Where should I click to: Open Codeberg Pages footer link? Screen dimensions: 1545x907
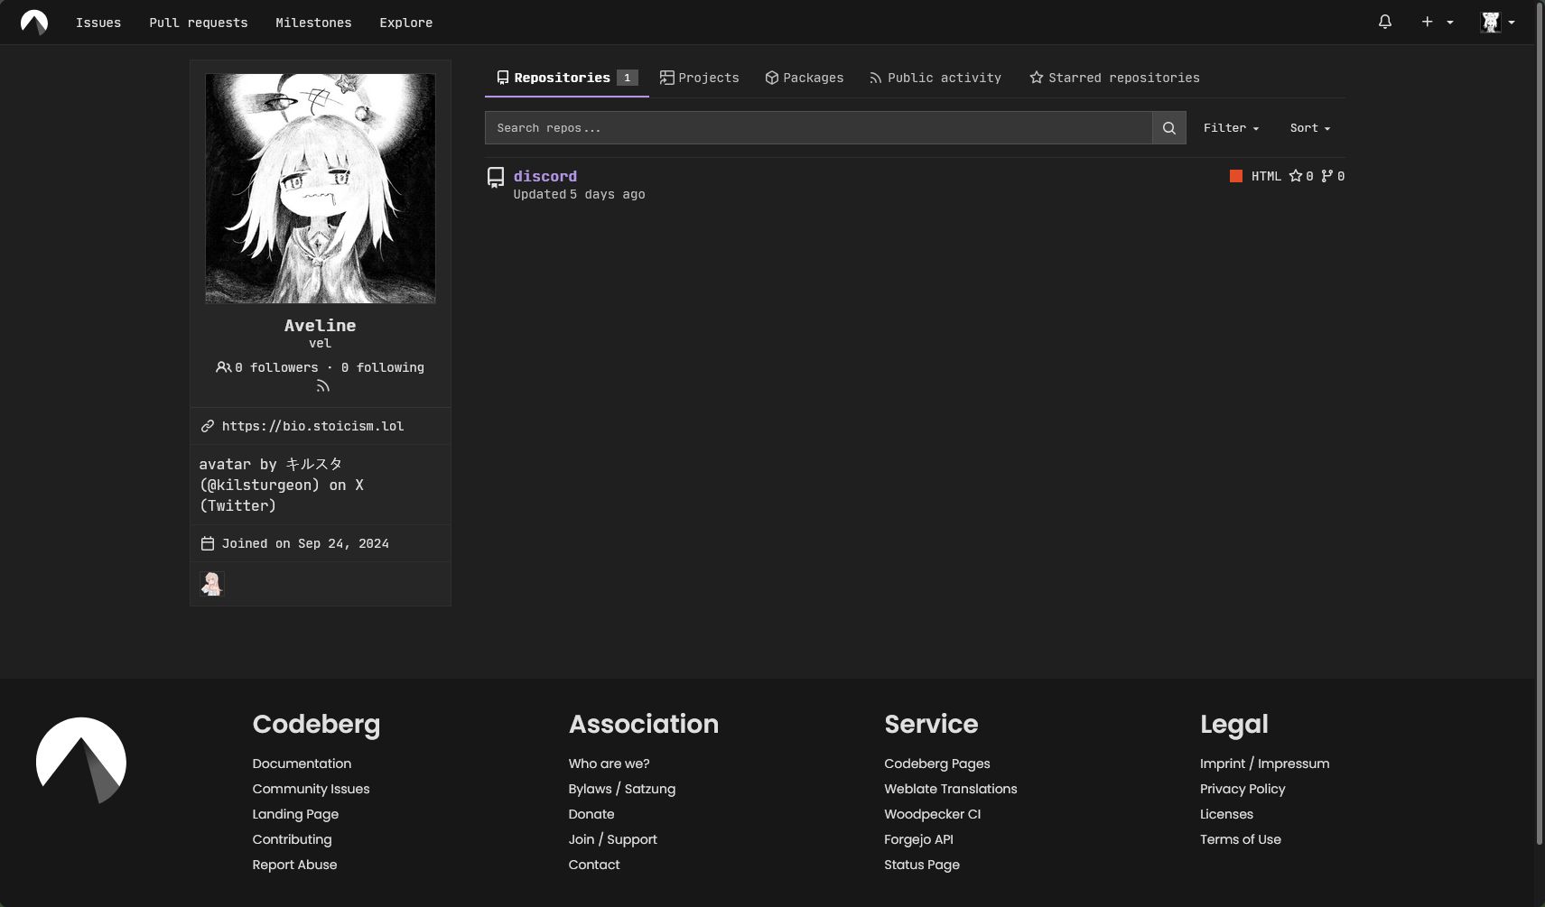[937, 764]
